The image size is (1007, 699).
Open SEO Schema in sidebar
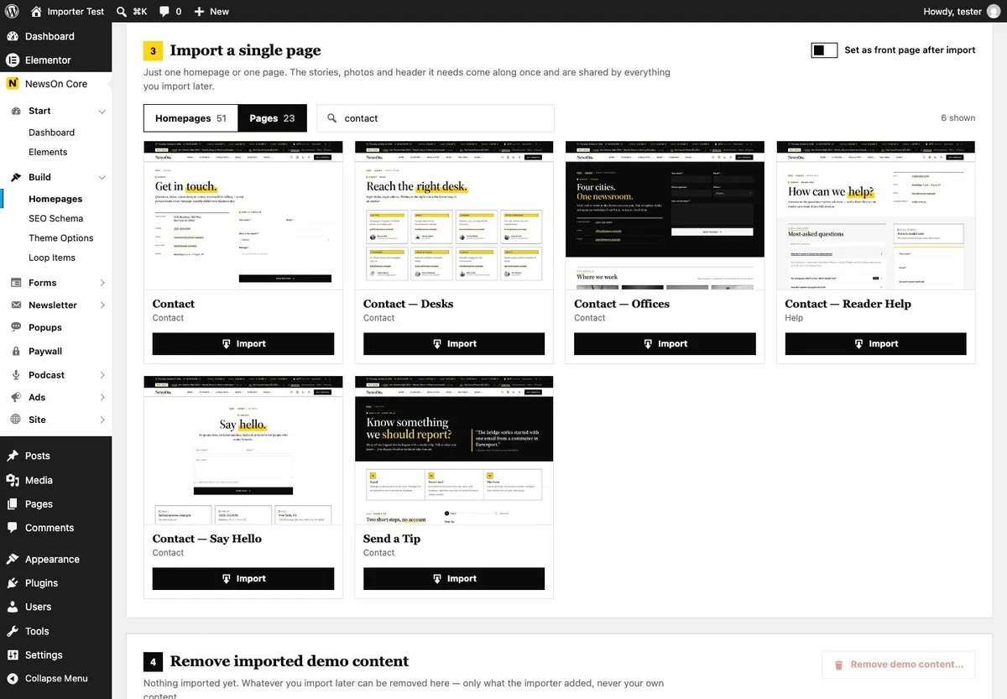tap(55, 218)
